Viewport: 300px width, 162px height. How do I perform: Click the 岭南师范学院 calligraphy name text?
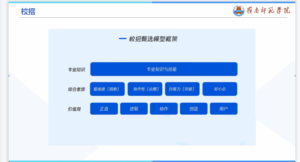point(268,10)
